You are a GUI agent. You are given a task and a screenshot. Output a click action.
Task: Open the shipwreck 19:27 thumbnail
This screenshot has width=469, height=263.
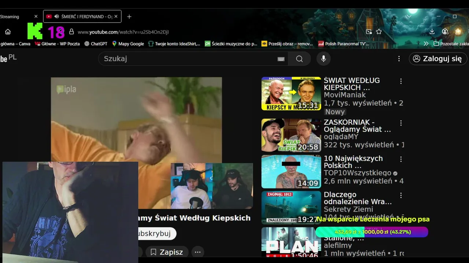pos(291,207)
